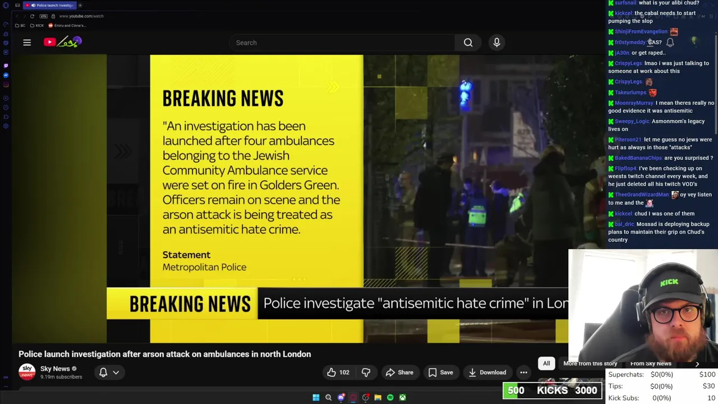
Task: Open sidebar settings gear icon
Action: (6, 126)
